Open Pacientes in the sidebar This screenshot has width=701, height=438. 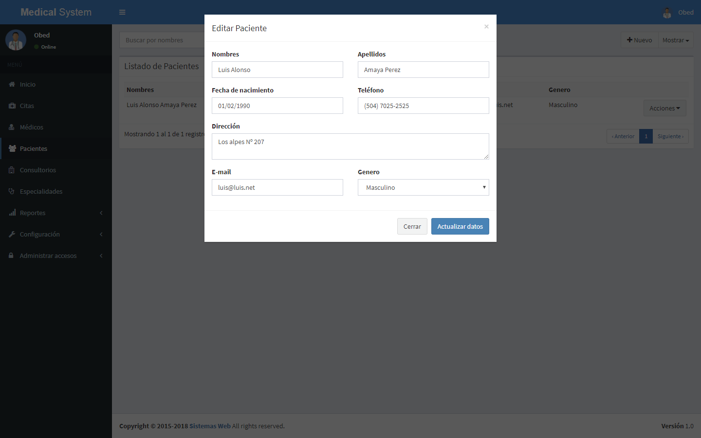(56, 148)
